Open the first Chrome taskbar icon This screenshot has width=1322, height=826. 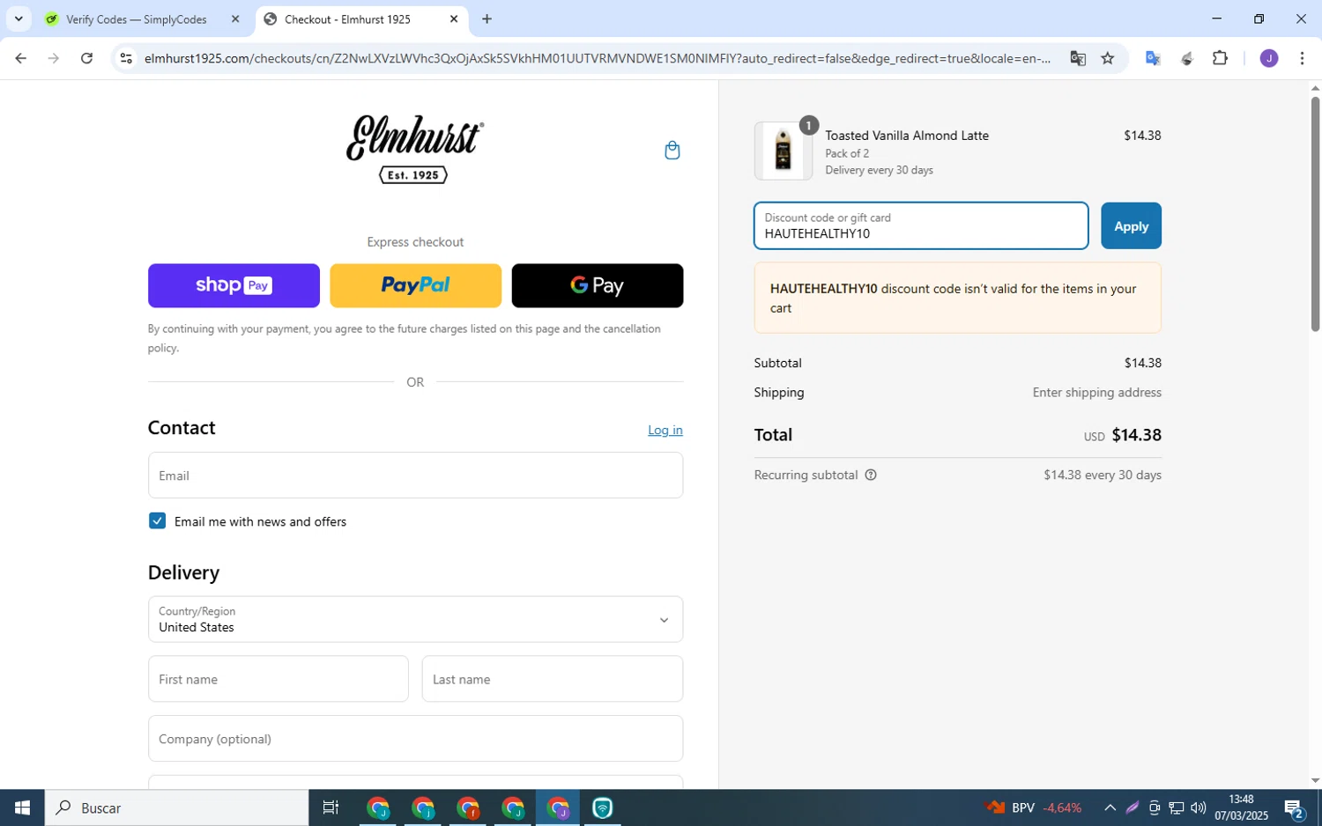377,808
